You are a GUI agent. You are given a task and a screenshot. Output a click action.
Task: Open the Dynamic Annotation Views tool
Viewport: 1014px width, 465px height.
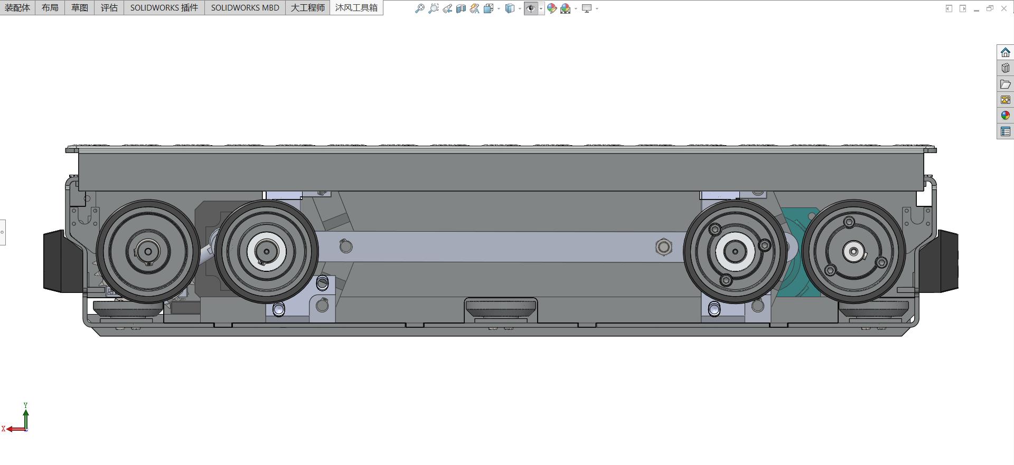click(475, 8)
